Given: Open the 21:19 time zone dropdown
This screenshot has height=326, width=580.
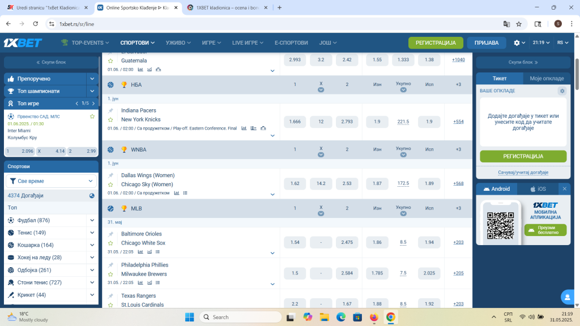Looking at the screenshot, I should pyautogui.click(x=541, y=43).
